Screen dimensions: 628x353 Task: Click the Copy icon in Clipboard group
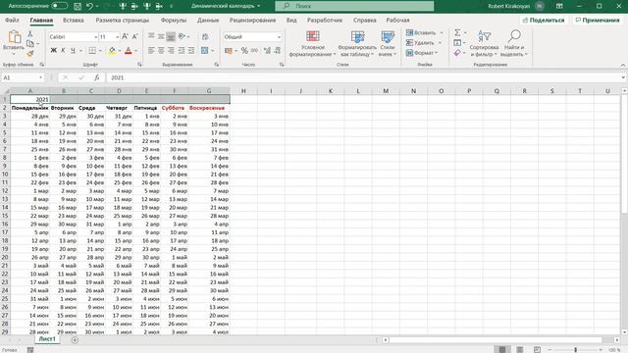[30, 43]
